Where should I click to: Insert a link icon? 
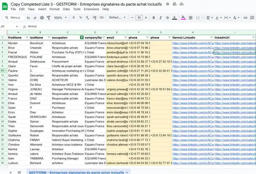pos(245,18)
